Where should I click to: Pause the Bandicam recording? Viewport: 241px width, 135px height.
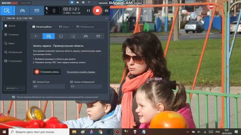tap(88, 10)
